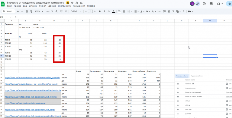Click the purple S account avatar
Image resolution: width=232 pixels, height=118 pixels.
click(x=192, y=4)
